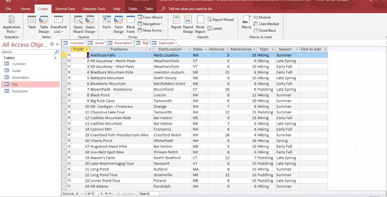Expand the Bradbury Mountain Ride row
The image size is (387, 197).
tap(69, 72)
